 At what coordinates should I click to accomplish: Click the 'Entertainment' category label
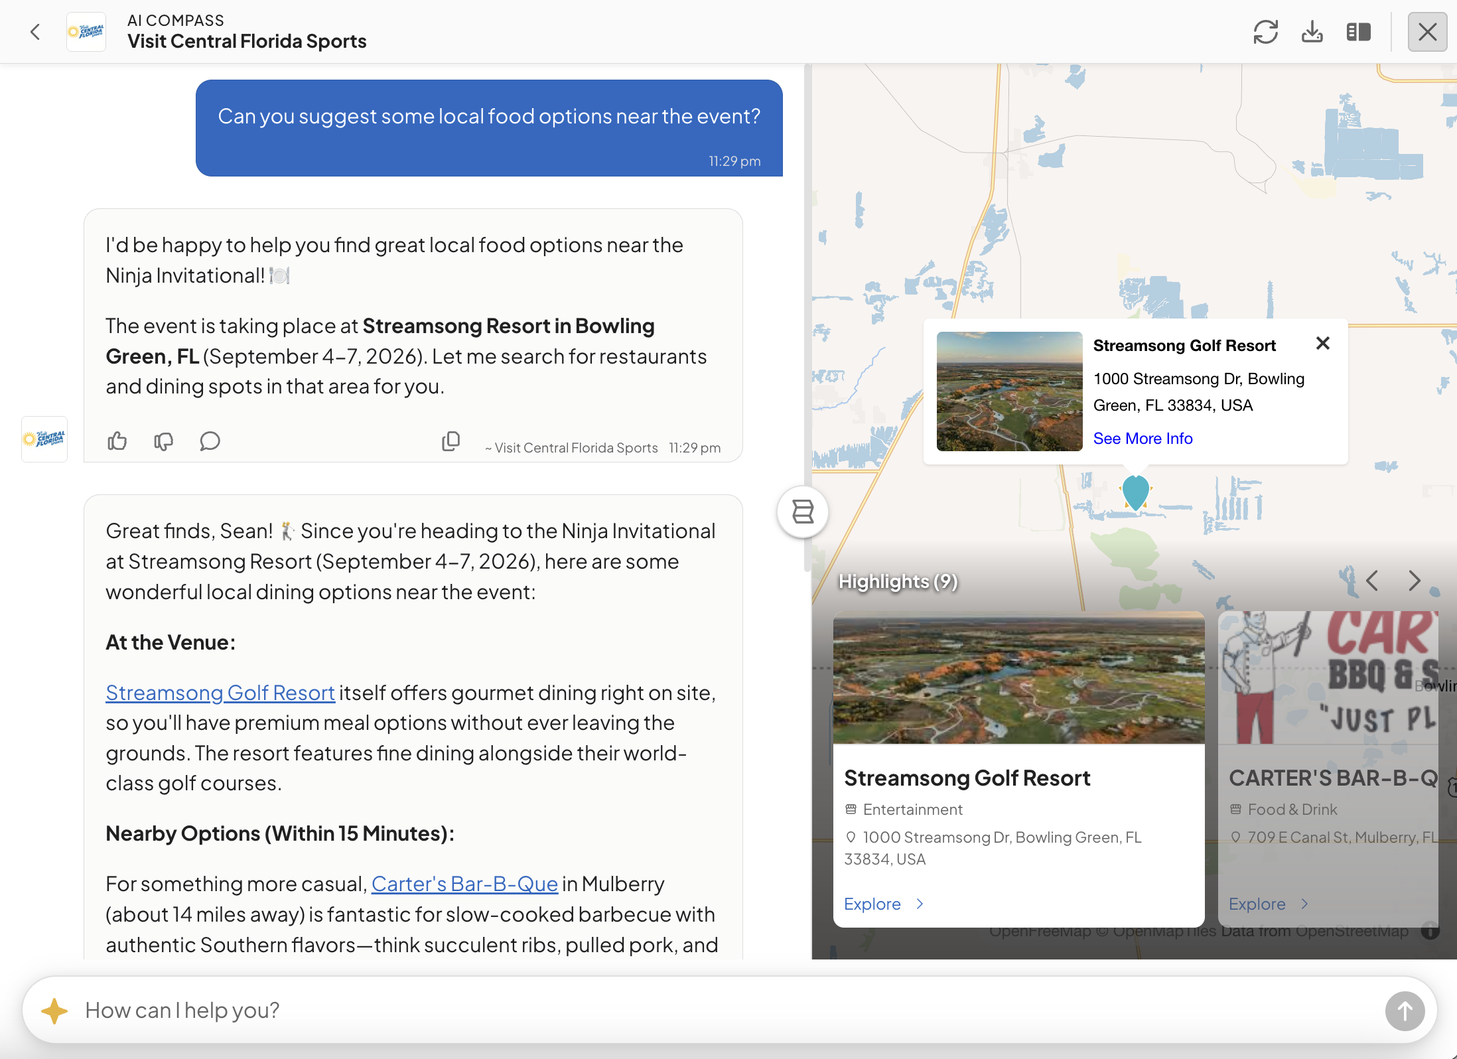point(912,810)
